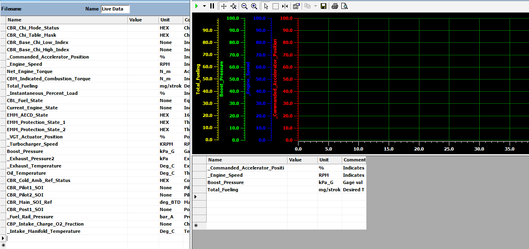This screenshot has height=249, width=529.
Task: Click the new-row asterisk in parameter list
Action: 3,245
